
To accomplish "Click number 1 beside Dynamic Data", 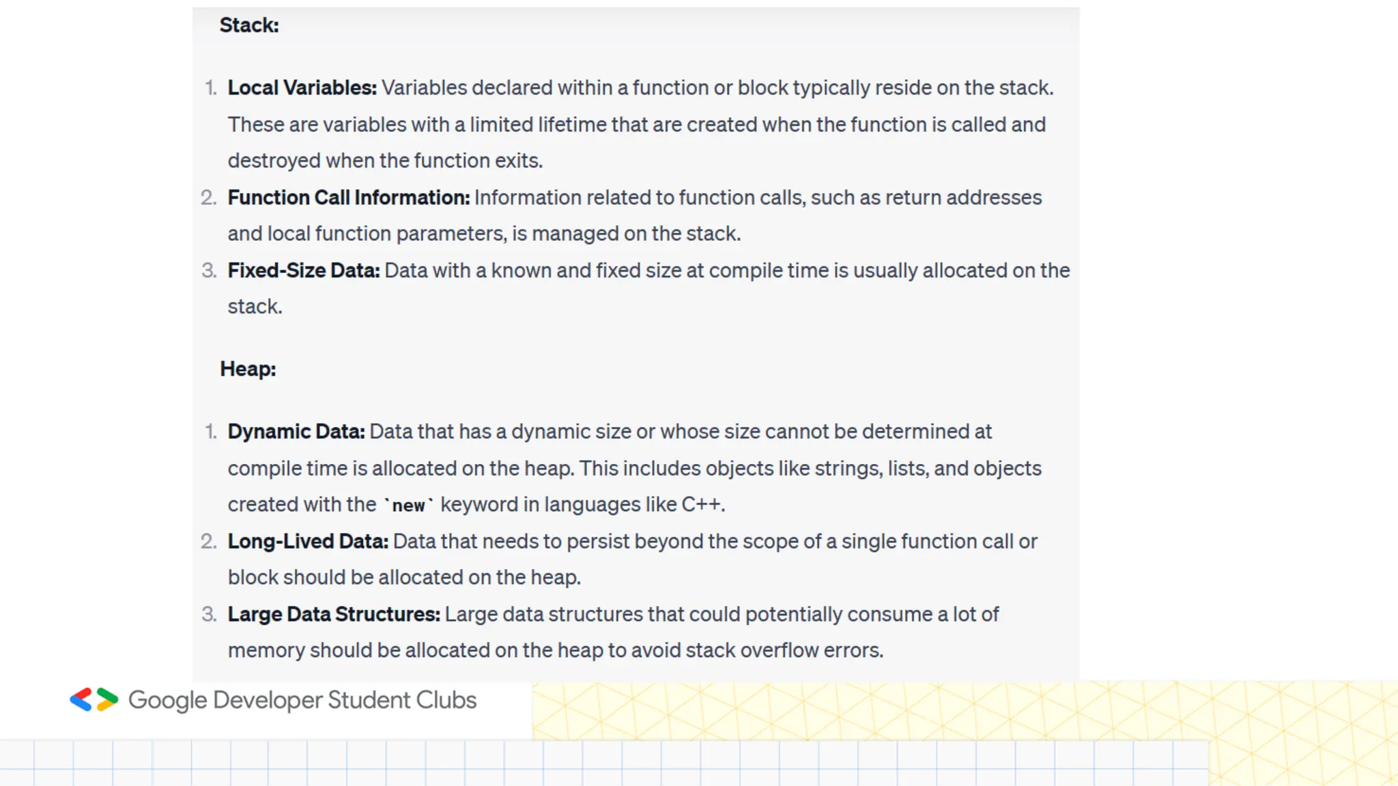I will coord(211,432).
